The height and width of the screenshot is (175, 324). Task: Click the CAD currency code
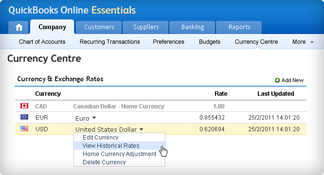click(41, 106)
